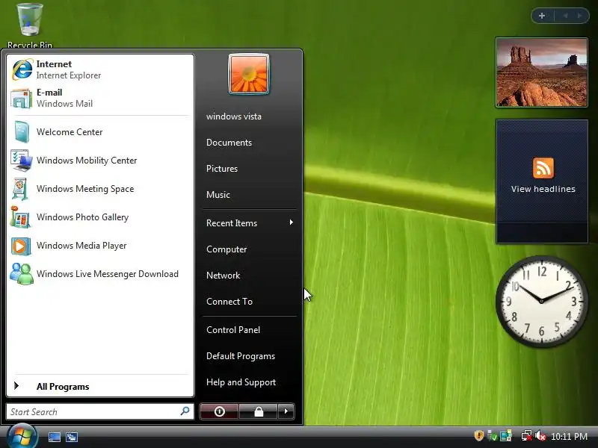
Task: Click the Windows Mobility Center label
Action: [x=87, y=161]
